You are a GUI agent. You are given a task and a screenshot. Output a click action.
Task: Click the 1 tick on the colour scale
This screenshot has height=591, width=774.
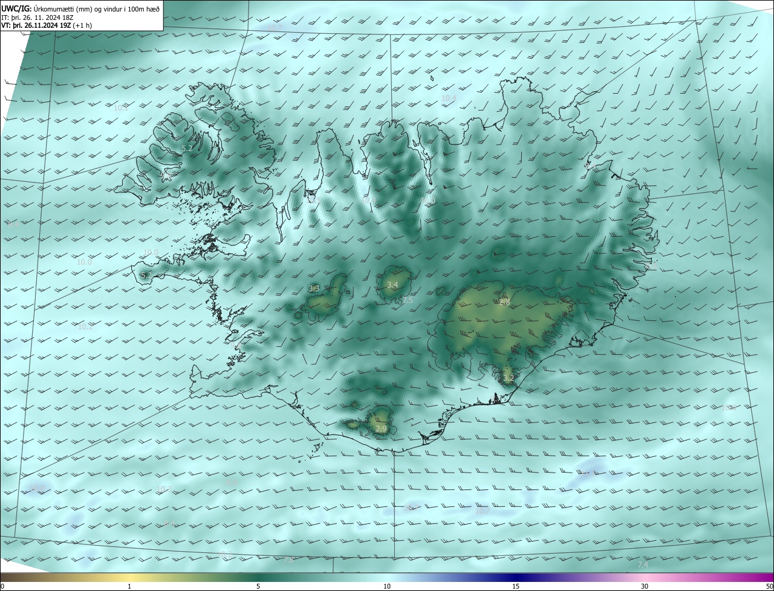tap(129, 587)
